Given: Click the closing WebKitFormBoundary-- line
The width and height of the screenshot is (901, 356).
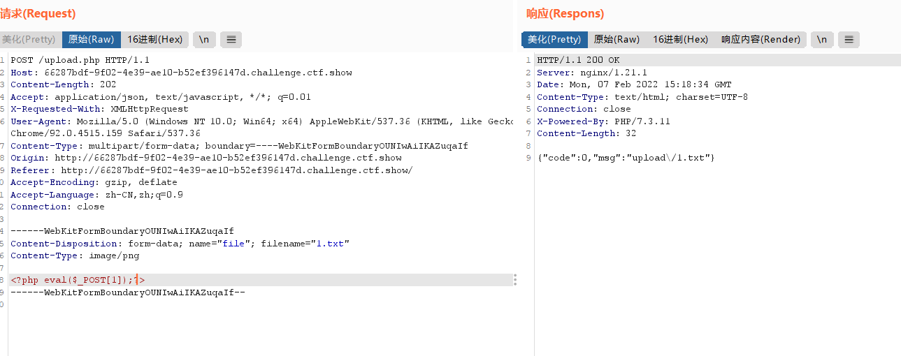Looking at the screenshot, I should point(128,292).
